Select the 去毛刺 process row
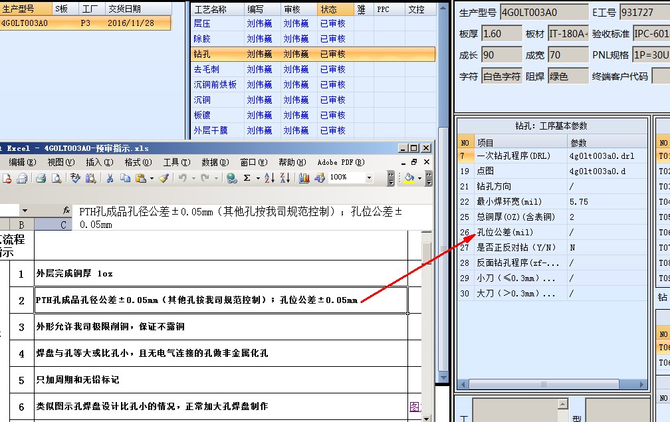This screenshot has height=422, width=670. click(314, 69)
